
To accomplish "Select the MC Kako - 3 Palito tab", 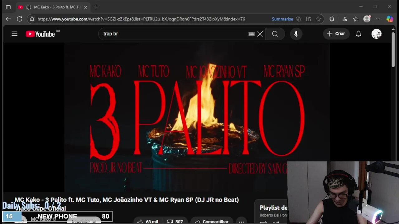I will coord(53,7).
